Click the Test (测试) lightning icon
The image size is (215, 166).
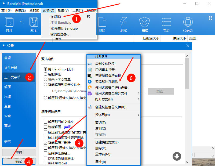pos(123,22)
